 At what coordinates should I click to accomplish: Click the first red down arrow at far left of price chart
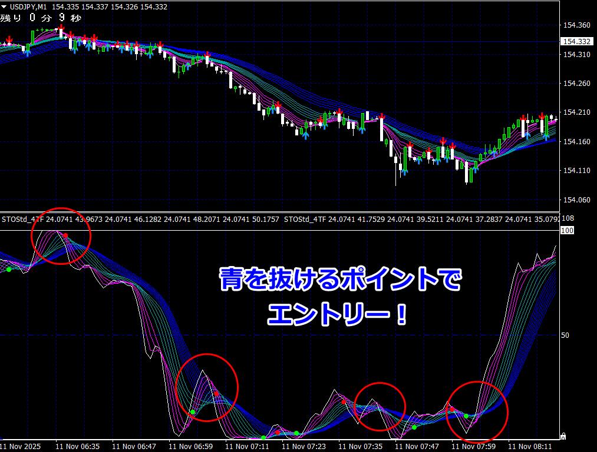(9, 41)
